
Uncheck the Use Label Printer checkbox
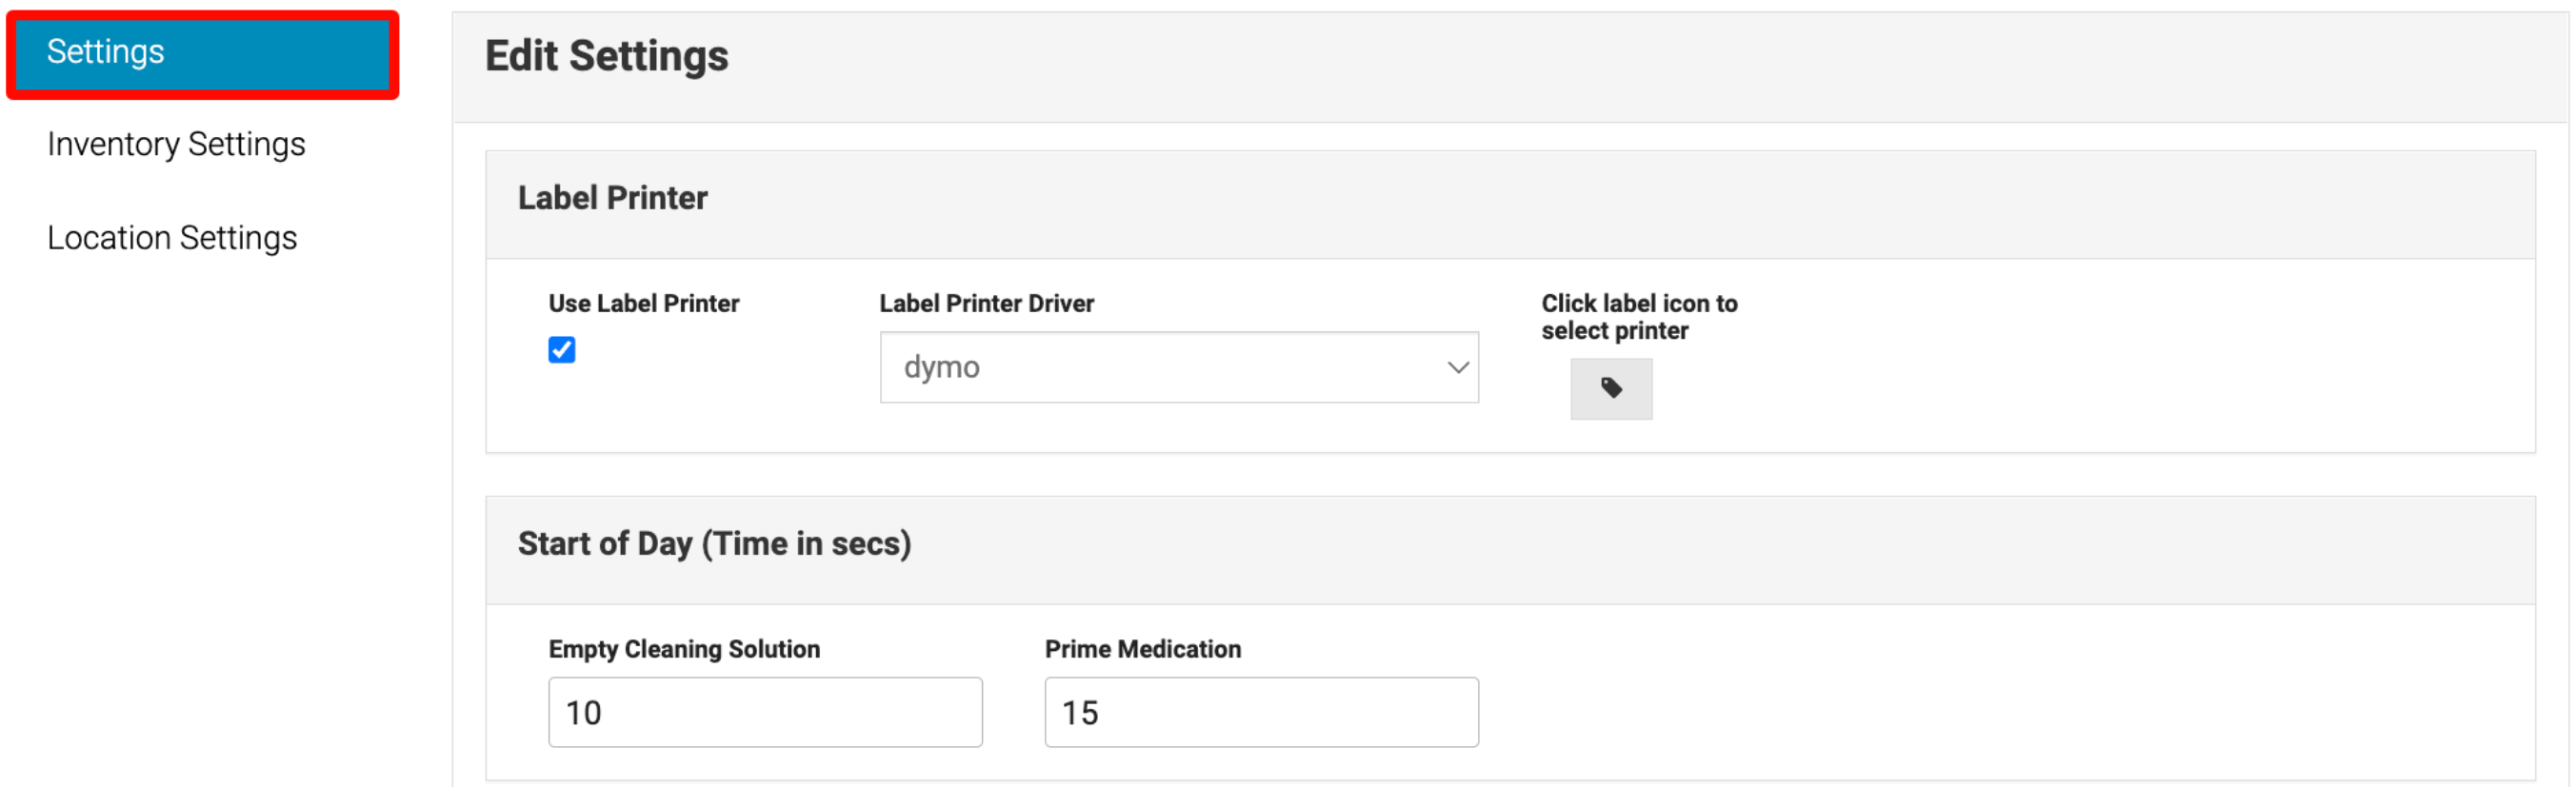562,349
